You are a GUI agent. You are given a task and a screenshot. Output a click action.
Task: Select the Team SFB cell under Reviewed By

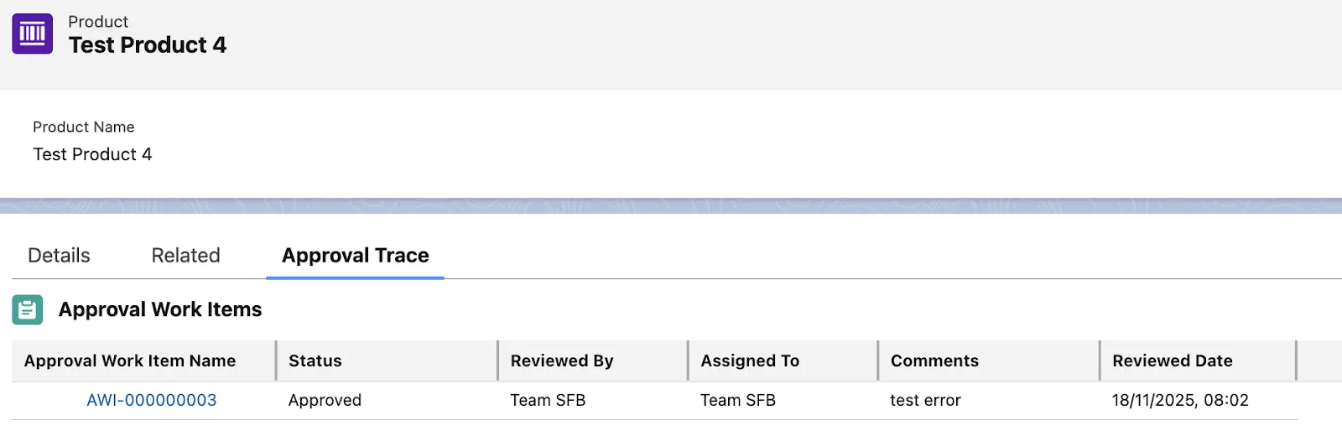click(x=548, y=401)
